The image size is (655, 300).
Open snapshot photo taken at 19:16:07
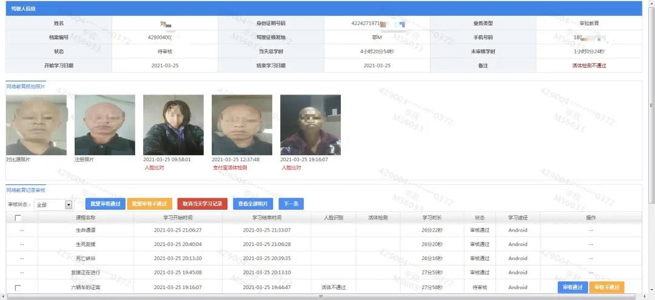click(x=311, y=125)
